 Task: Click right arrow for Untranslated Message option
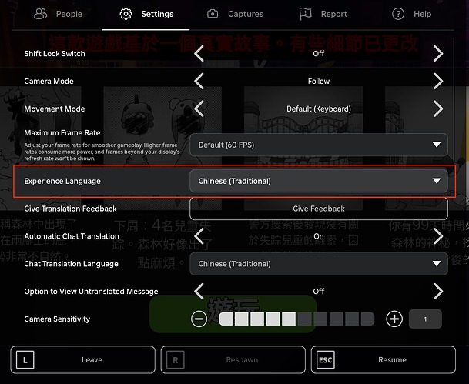(x=438, y=291)
